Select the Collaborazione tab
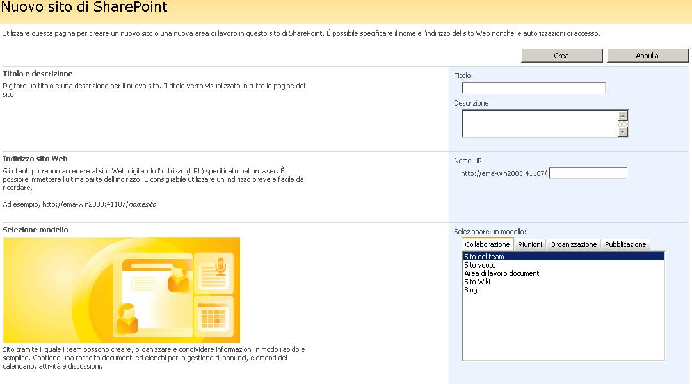This screenshot has height=384, width=692. coord(487,244)
